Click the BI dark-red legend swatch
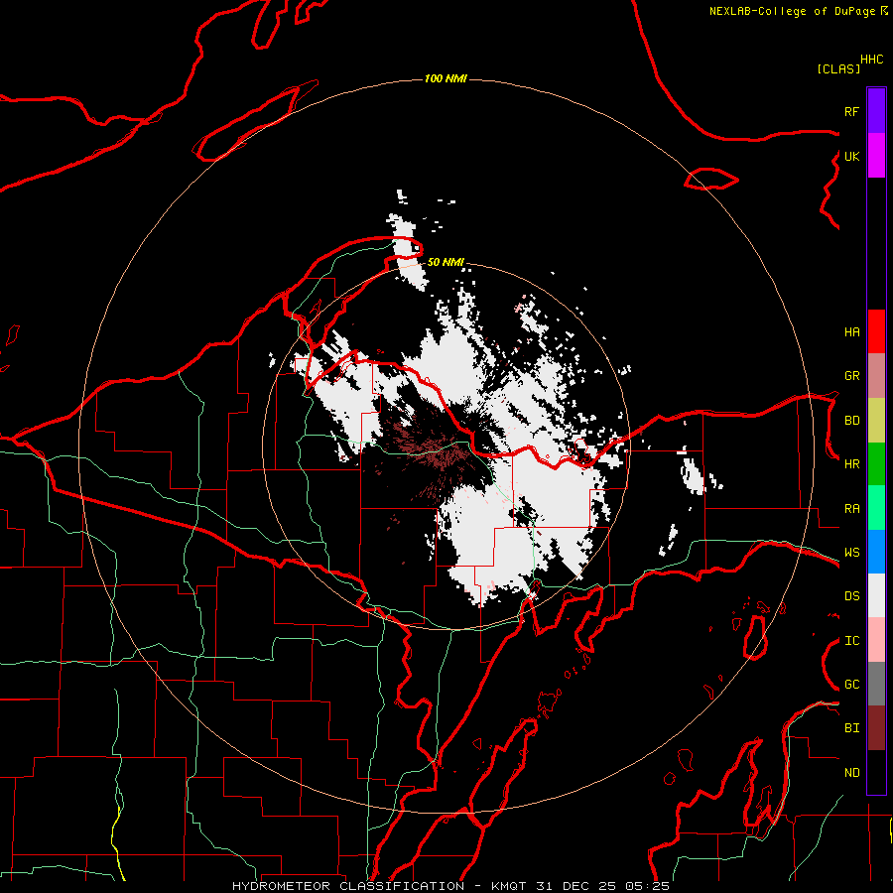This screenshot has width=893, height=893. [x=876, y=728]
